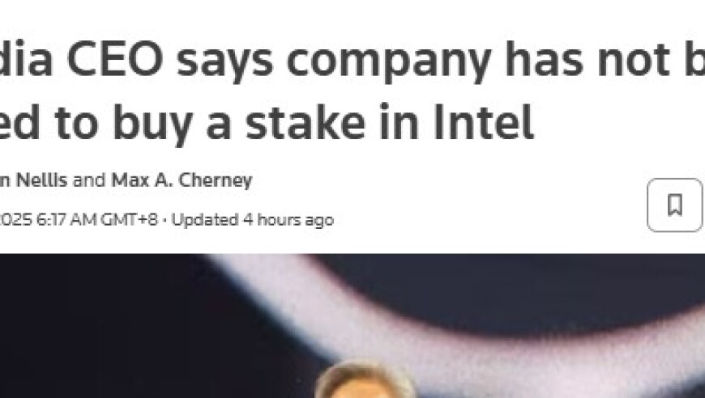Click 'has not' in the headline
705x398 pixels.
point(588,61)
